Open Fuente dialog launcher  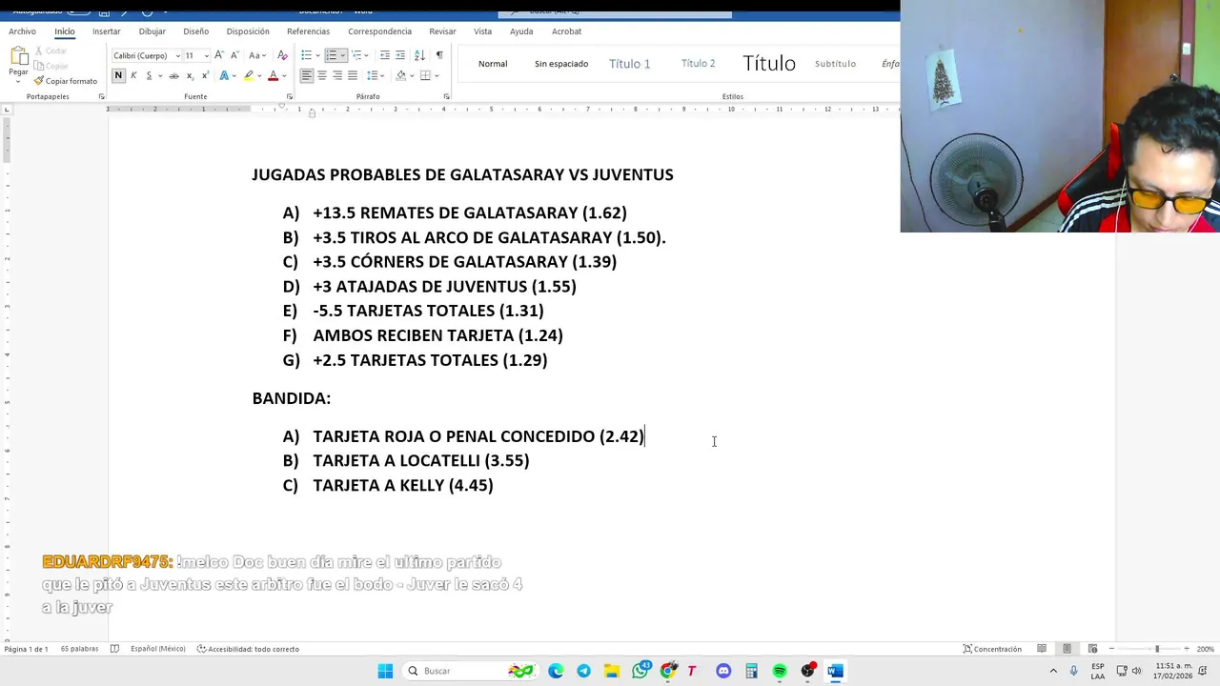[x=289, y=96]
